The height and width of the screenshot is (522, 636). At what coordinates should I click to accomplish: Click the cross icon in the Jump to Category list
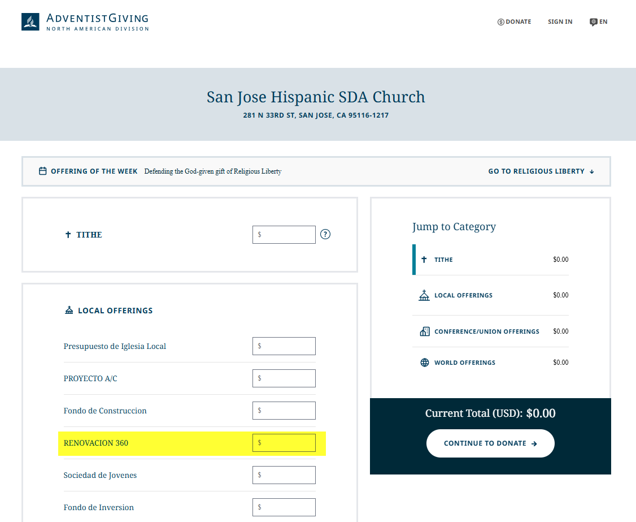click(424, 259)
